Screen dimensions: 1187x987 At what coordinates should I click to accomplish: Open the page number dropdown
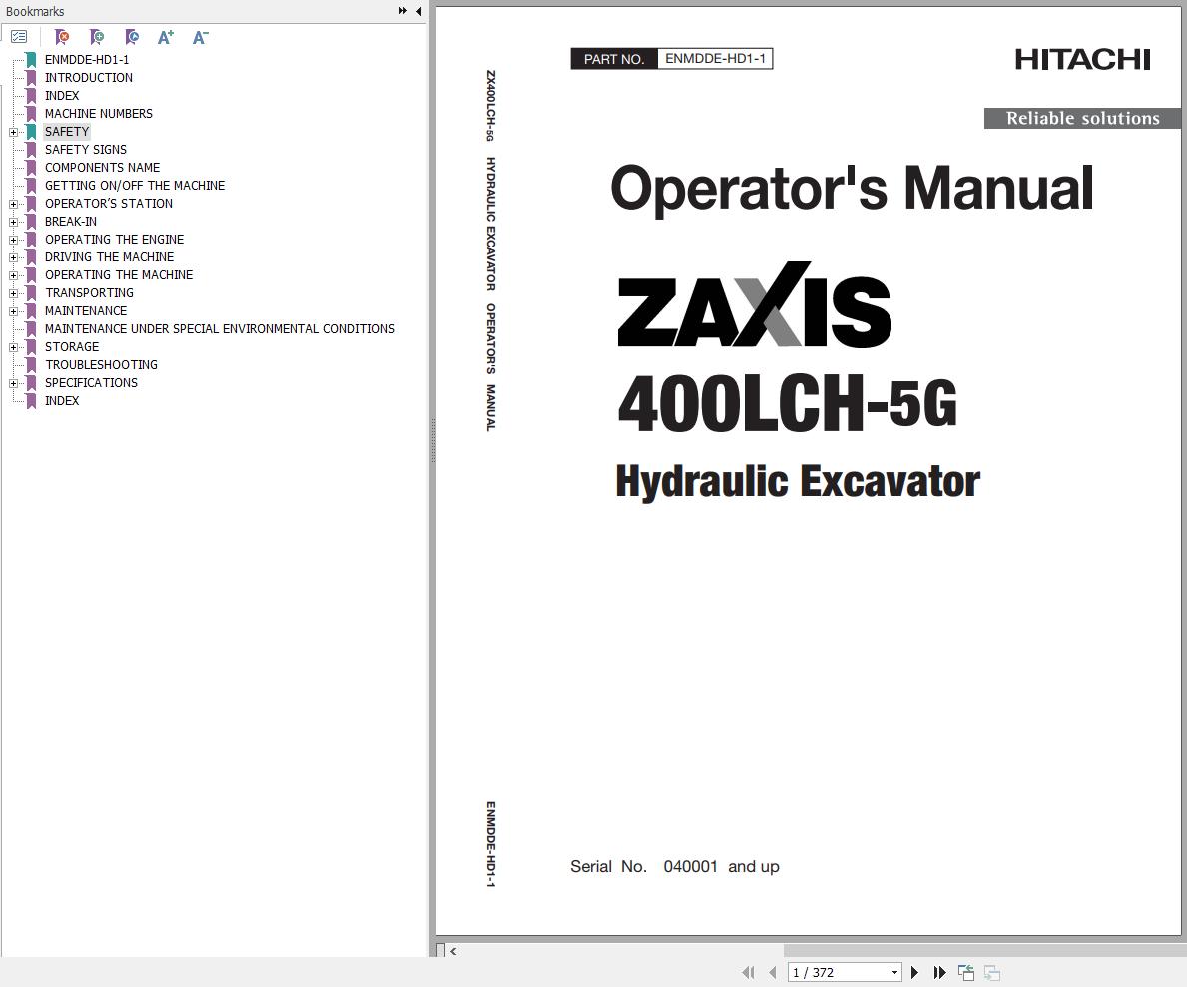pyautogui.click(x=893, y=972)
